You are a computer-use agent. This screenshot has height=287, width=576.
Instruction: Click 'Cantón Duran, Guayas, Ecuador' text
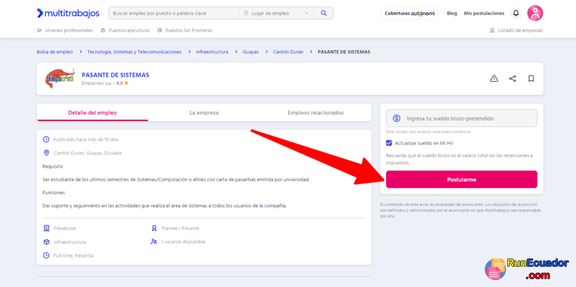coord(88,153)
